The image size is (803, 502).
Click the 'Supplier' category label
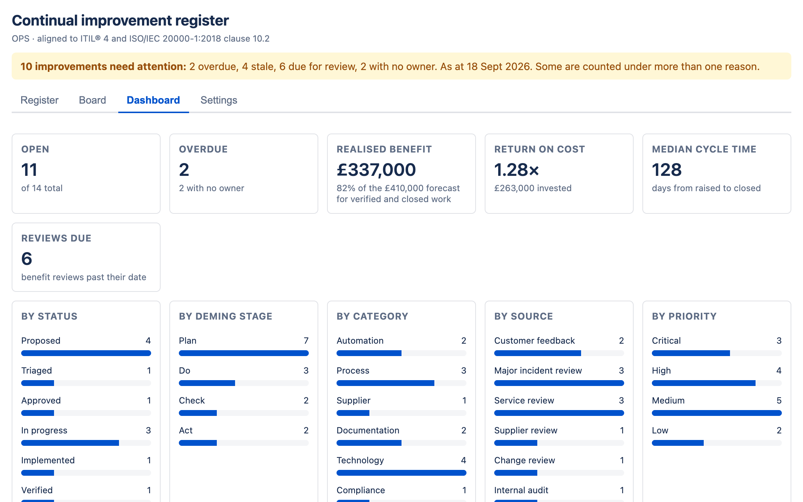(353, 401)
